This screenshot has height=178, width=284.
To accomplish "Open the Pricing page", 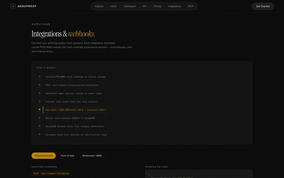I will pos(157,6).
